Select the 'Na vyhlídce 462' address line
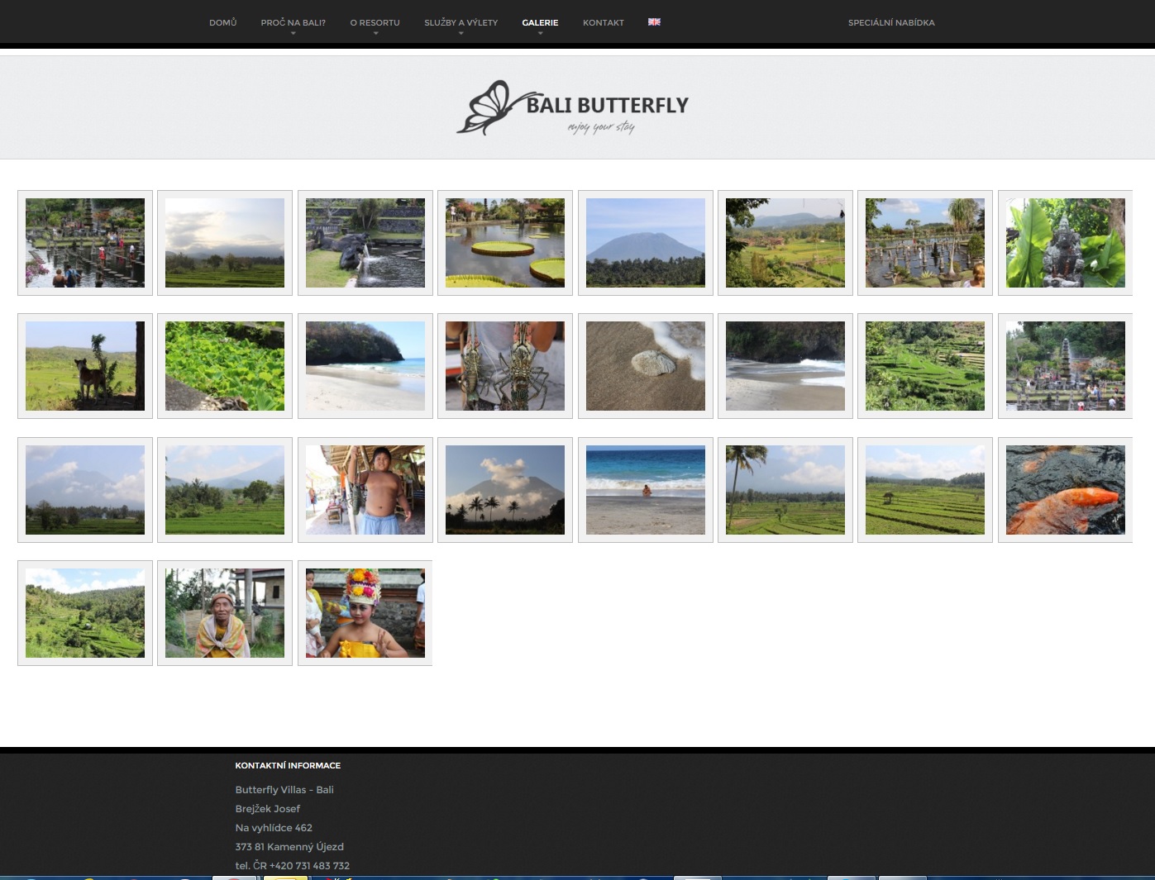This screenshot has height=880, width=1155. (274, 828)
